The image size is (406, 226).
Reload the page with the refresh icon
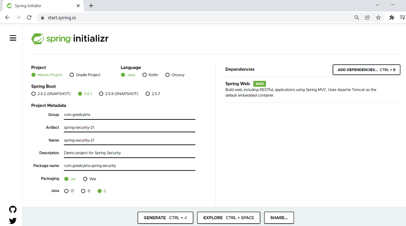coord(29,17)
